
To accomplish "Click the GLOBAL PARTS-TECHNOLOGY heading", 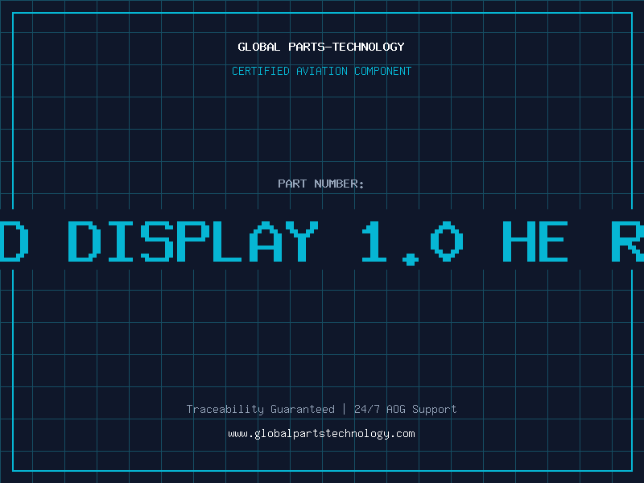I will click(321, 47).
